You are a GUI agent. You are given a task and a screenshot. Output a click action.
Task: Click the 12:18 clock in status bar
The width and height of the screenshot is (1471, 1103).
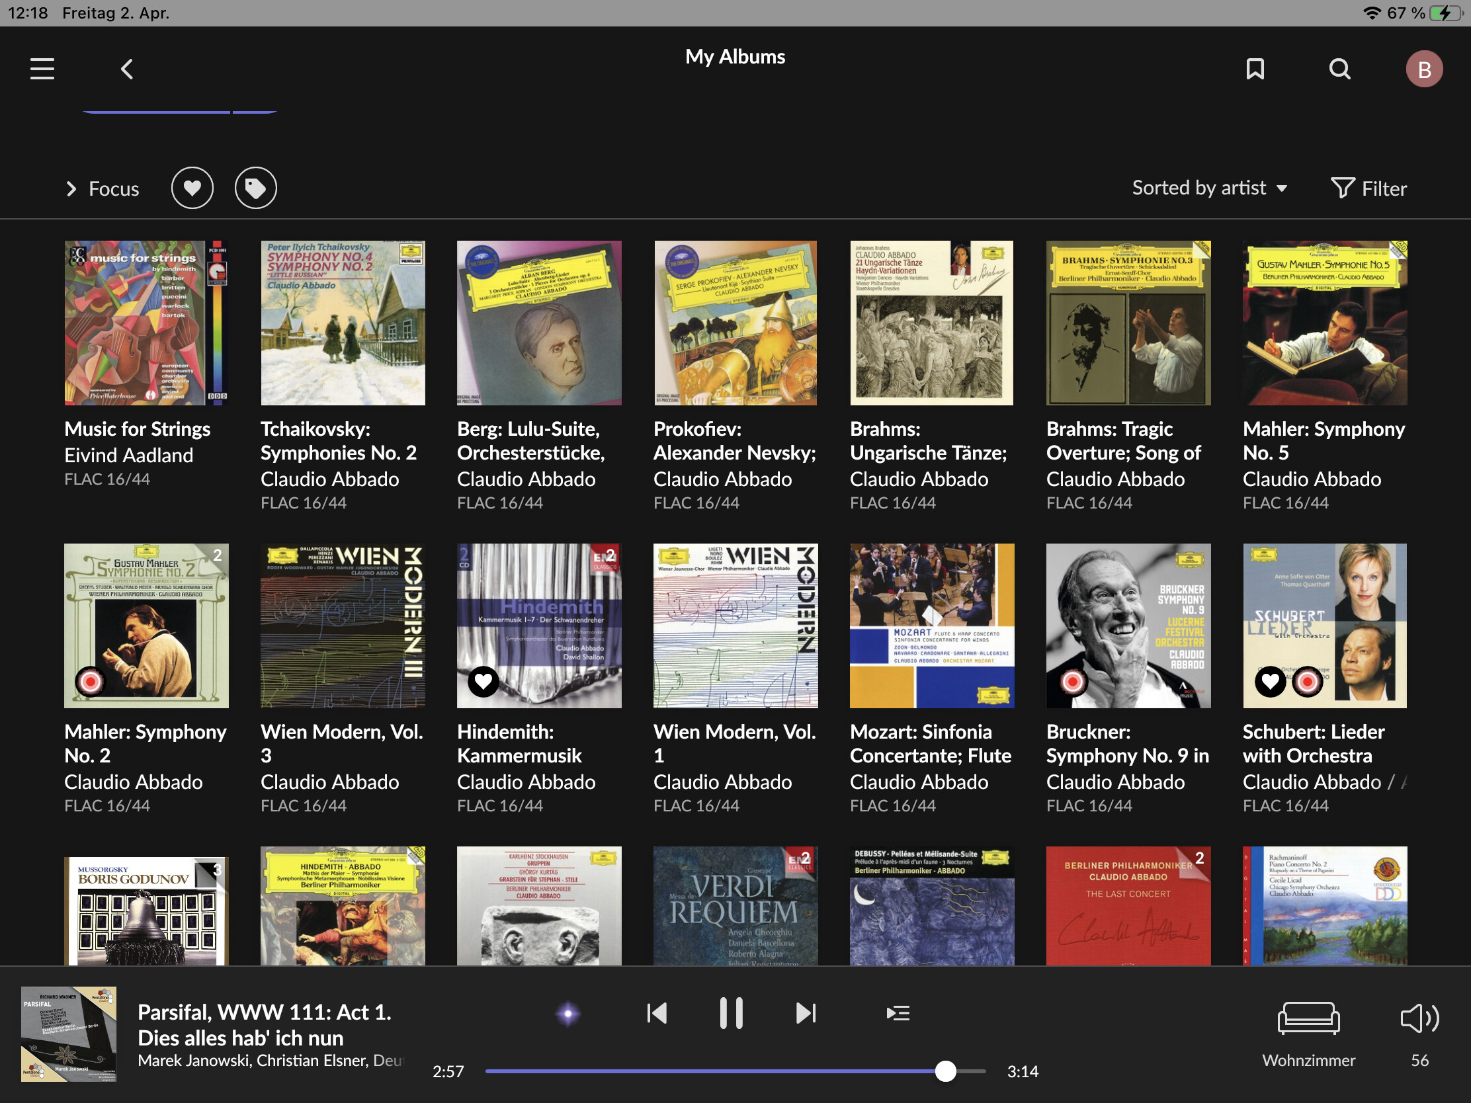click(28, 13)
